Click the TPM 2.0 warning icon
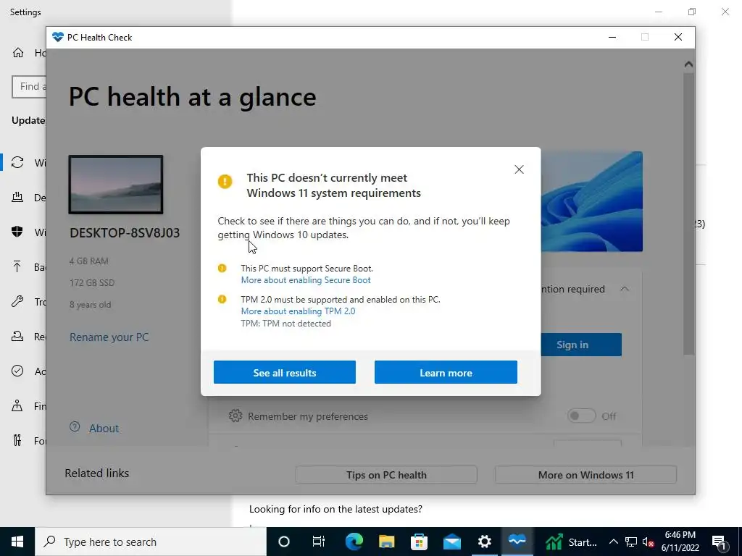 pos(222,299)
